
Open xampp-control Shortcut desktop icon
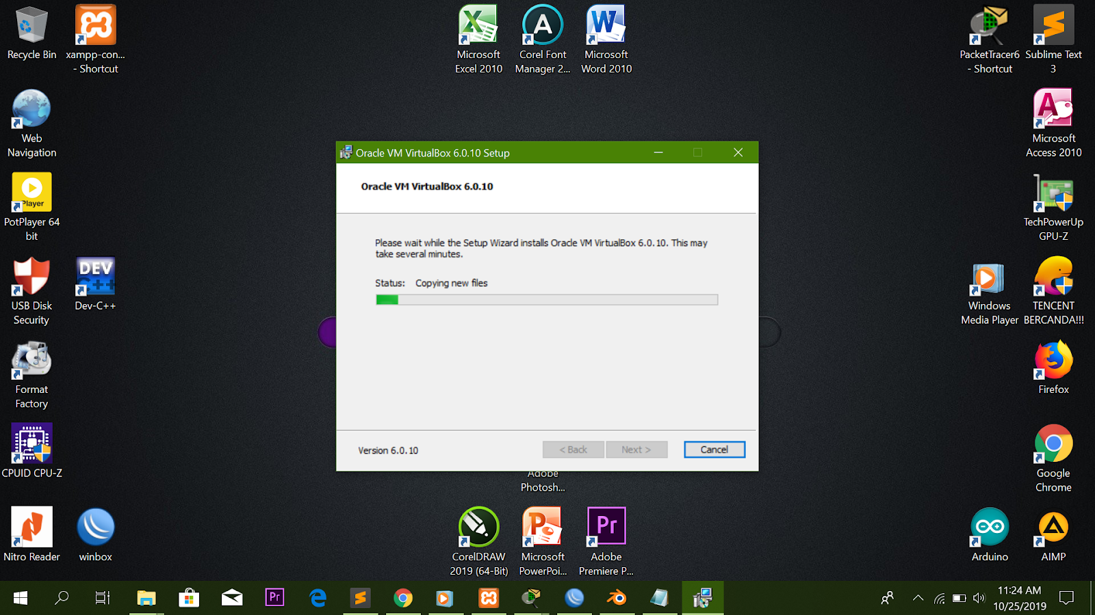point(96,40)
